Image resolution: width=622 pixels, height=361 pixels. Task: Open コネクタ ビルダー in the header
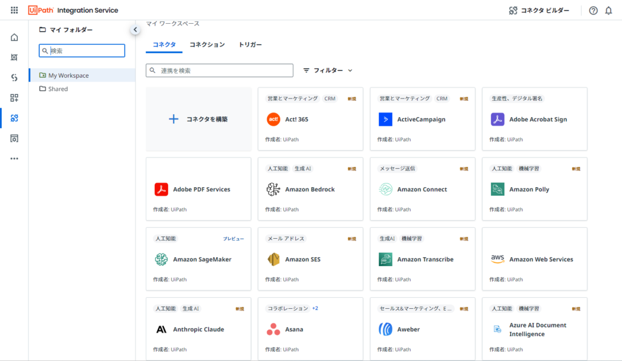(539, 10)
